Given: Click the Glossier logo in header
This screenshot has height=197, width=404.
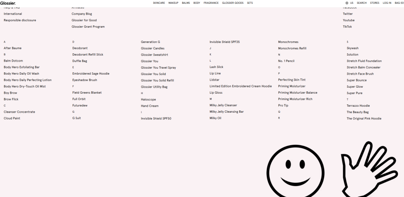Looking at the screenshot, I should pyautogui.click(x=8, y=3).
